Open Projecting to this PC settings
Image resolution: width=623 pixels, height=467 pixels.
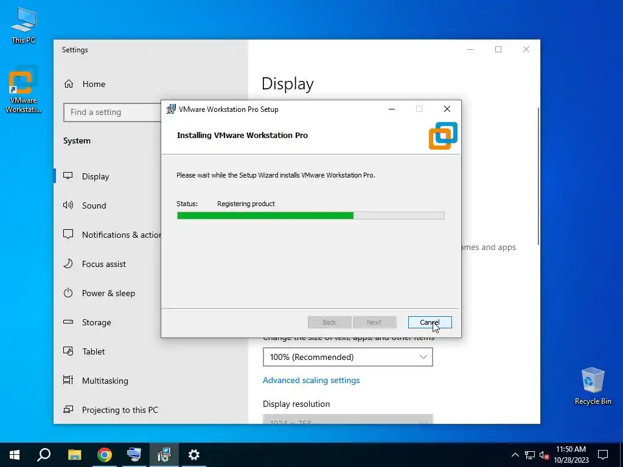tap(120, 410)
